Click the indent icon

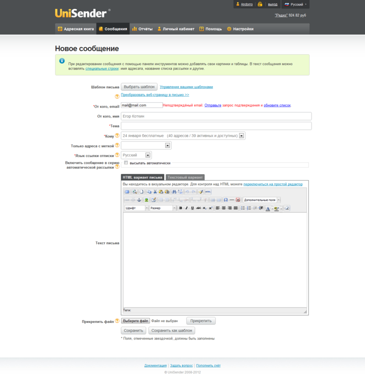(261, 208)
